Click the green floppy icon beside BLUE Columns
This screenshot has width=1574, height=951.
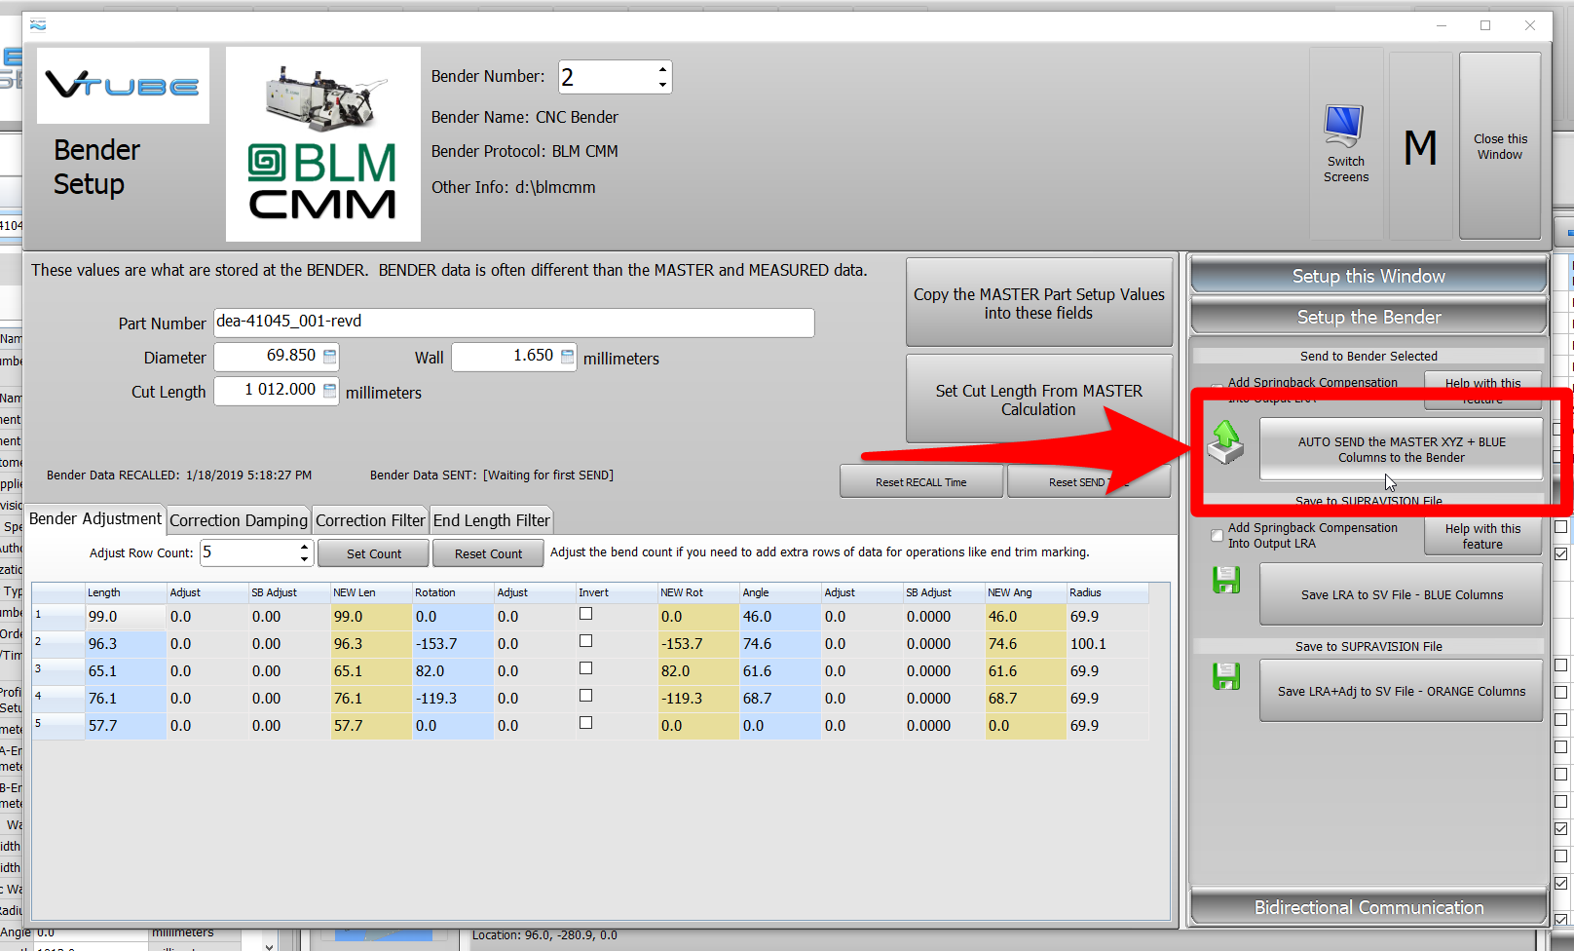[1226, 581]
